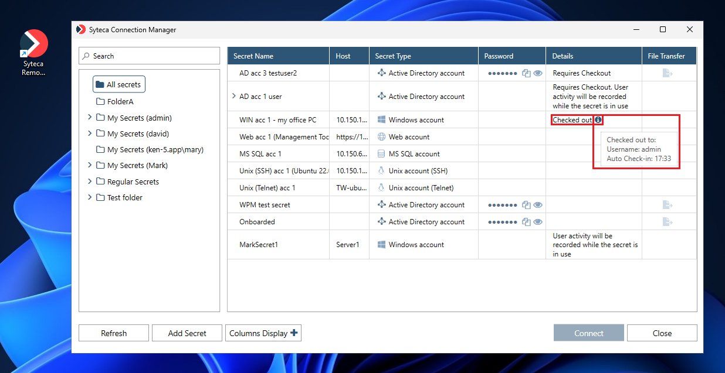This screenshot has width=725, height=373.
Task: Expand the My Secrets (admin) folder
Action: point(90,118)
